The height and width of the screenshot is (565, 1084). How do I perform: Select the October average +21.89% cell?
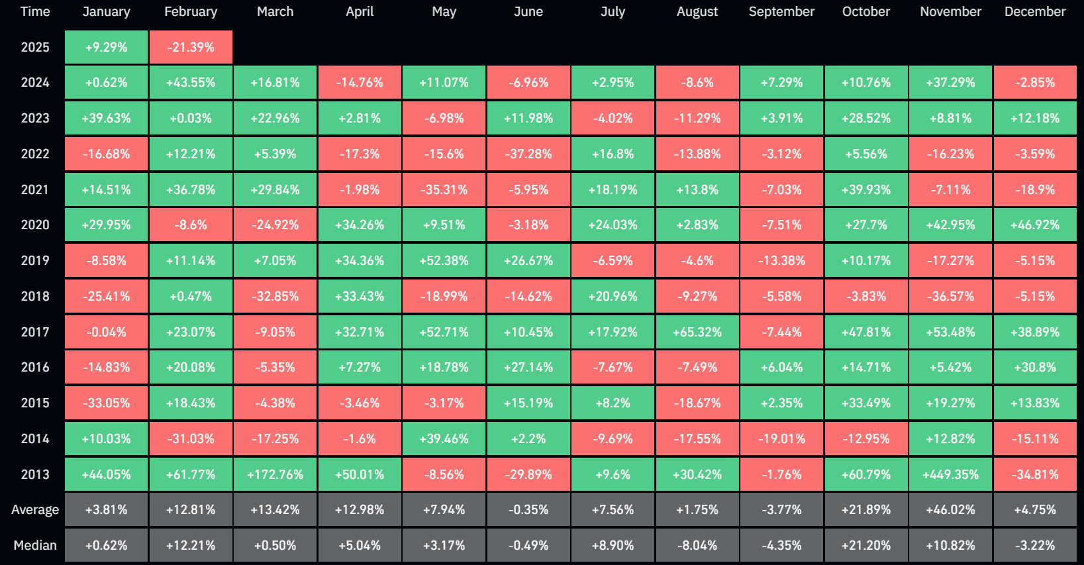866,509
